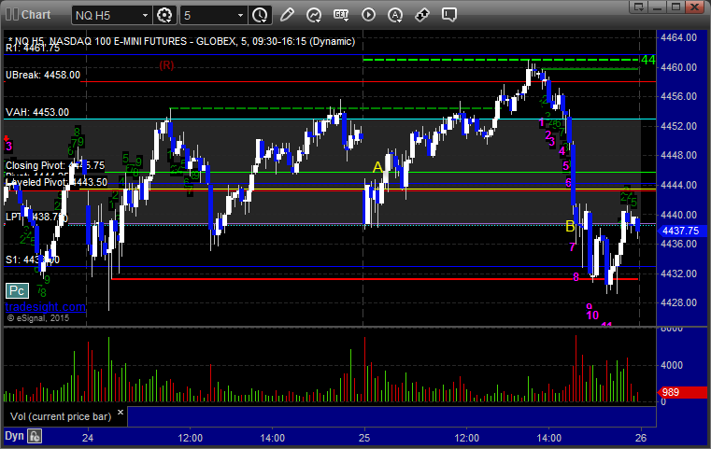Select the drawing pencil tool
This screenshot has width=711, height=449.
click(x=287, y=15)
